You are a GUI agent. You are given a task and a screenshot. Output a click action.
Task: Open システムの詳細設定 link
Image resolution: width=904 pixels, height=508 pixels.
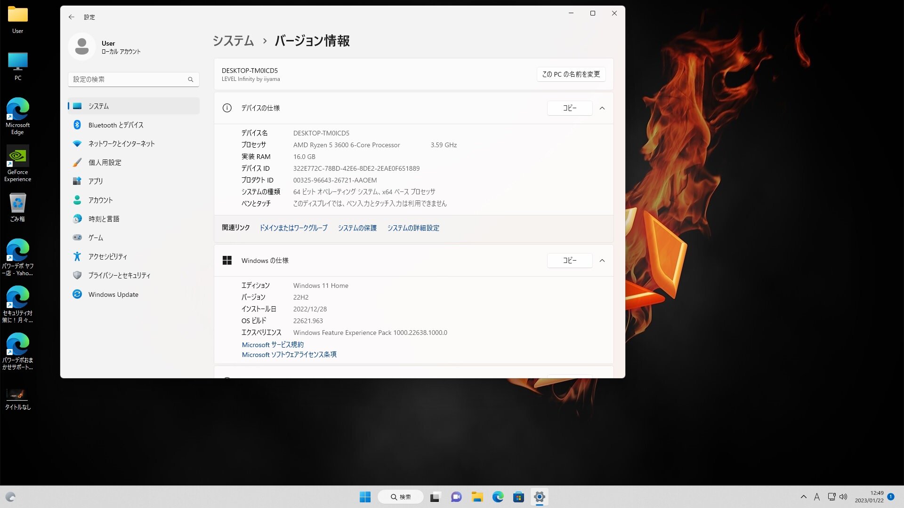[x=413, y=228]
